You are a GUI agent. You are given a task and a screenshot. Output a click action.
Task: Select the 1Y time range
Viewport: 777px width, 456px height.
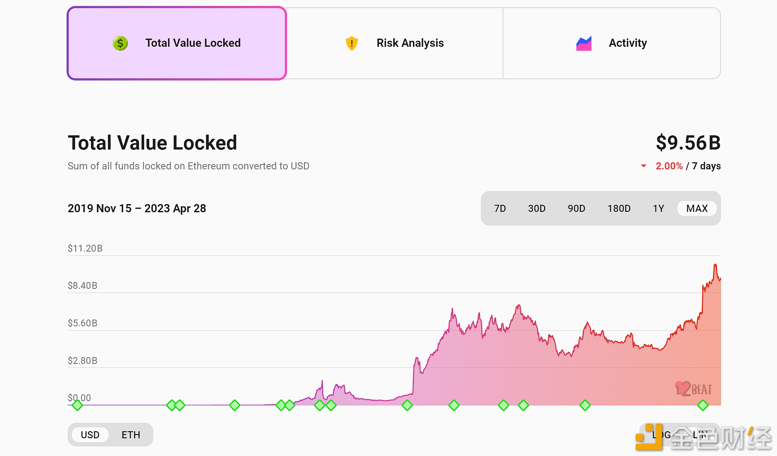point(658,208)
